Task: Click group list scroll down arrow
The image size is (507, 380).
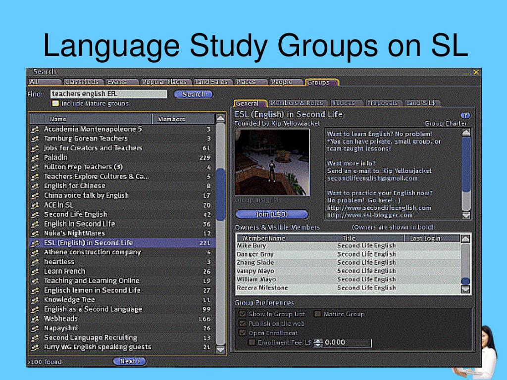Action: (220, 350)
